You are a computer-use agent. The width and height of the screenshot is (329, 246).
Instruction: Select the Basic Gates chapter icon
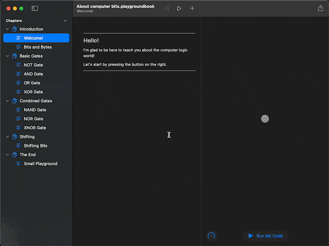pos(14,56)
